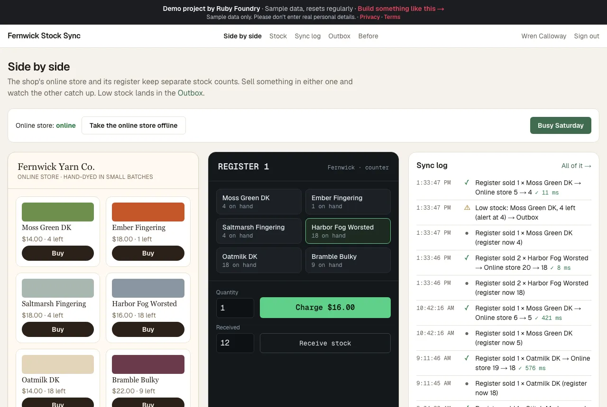Open the Privacy link in banner
This screenshot has height=407, width=607.
(370, 17)
